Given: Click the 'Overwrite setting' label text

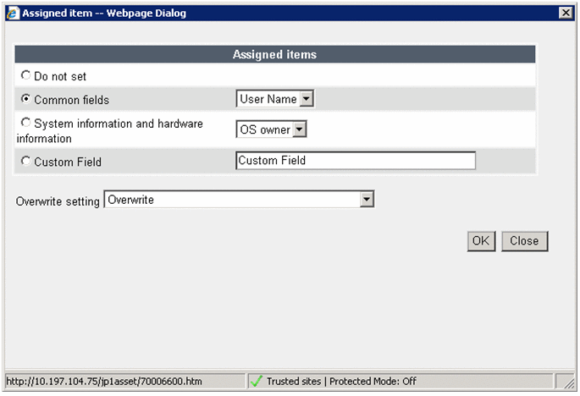Looking at the screenshot, I should click(58, 201).
